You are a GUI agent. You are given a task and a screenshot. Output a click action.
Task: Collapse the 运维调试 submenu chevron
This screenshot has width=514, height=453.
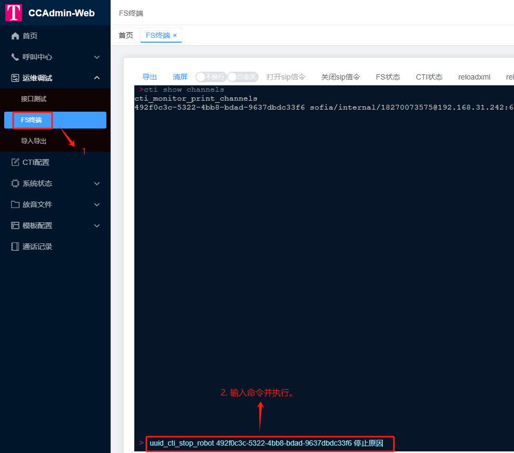pos(97,78)
